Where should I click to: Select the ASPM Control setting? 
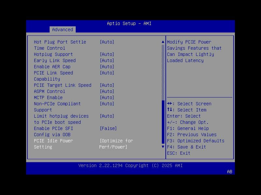50,91
